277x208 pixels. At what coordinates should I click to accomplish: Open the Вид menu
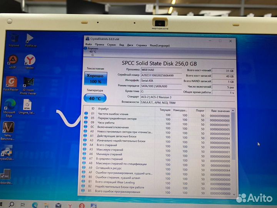[122, 45]
